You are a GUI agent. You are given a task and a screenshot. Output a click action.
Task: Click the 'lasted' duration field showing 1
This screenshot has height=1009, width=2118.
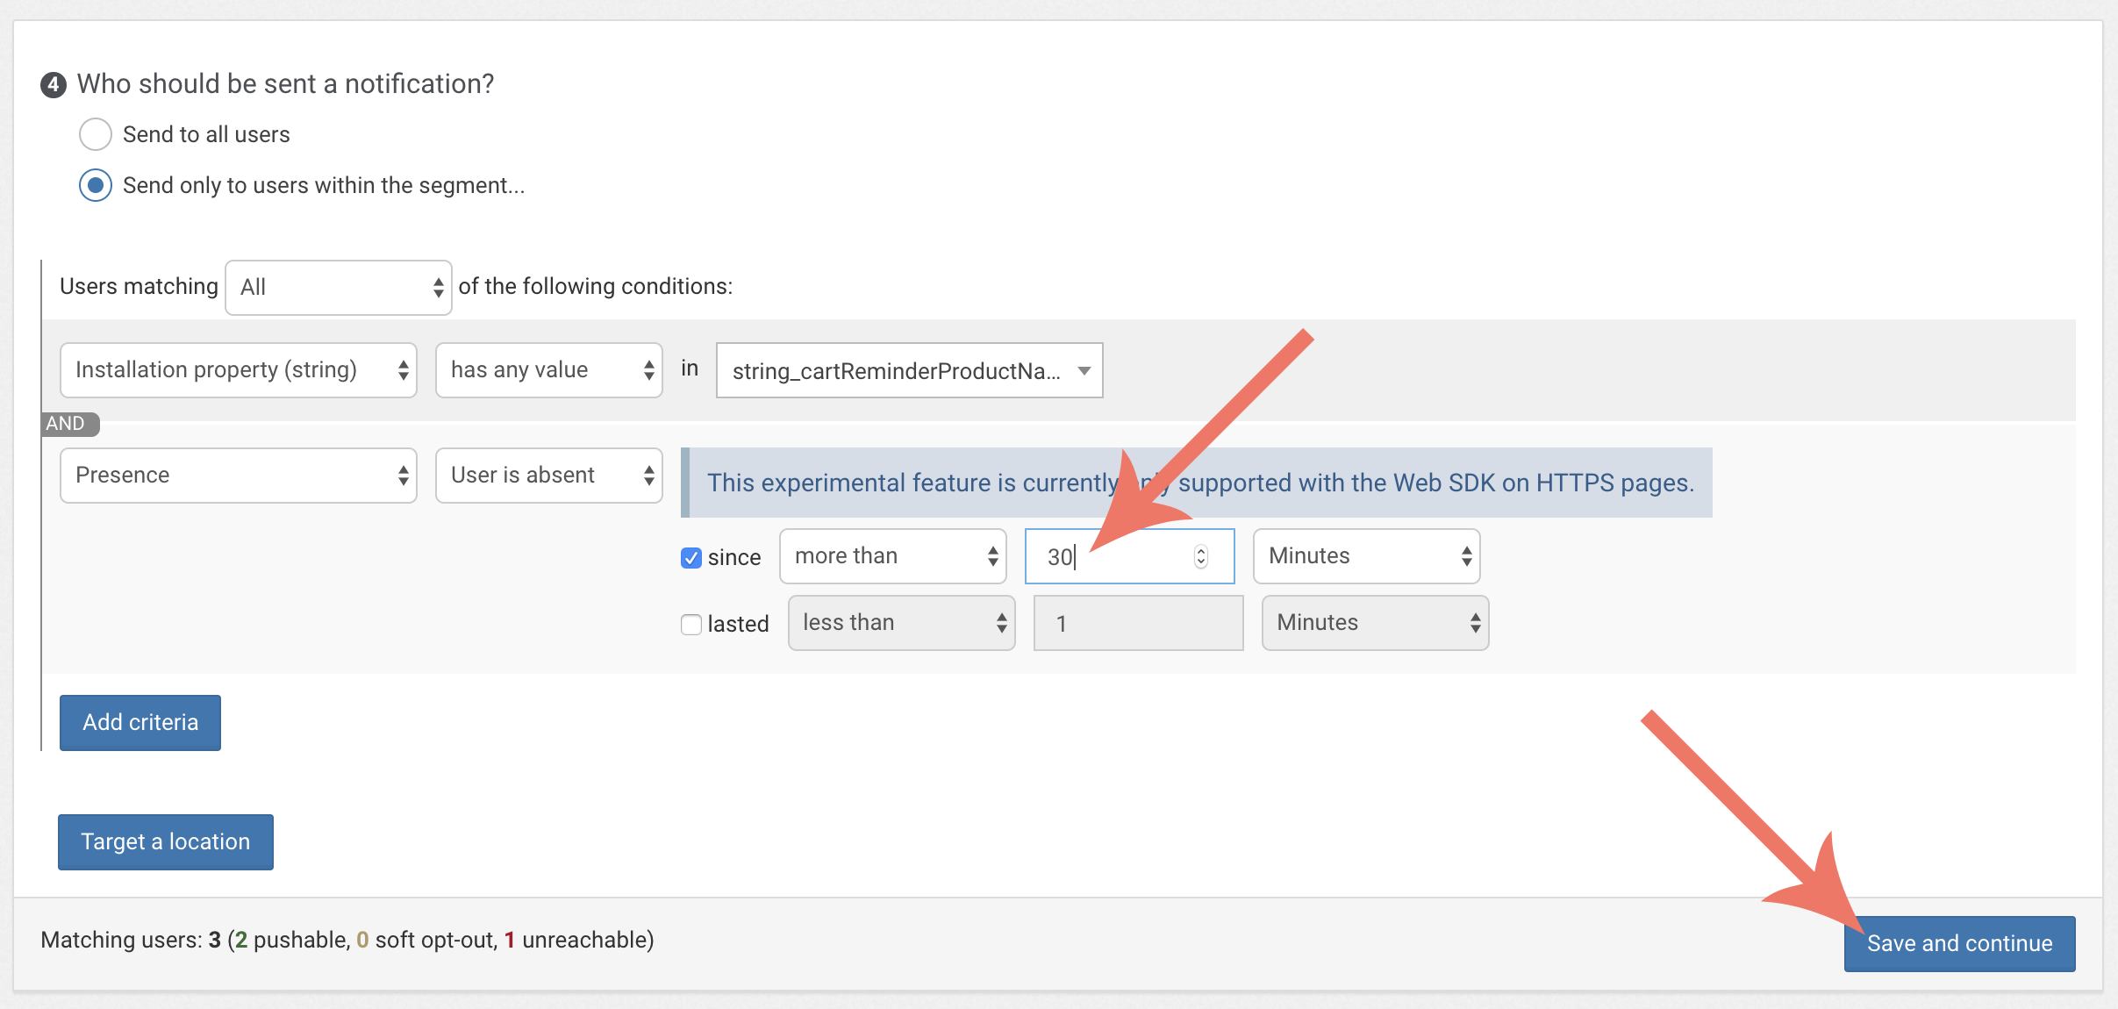[1138, 623]
